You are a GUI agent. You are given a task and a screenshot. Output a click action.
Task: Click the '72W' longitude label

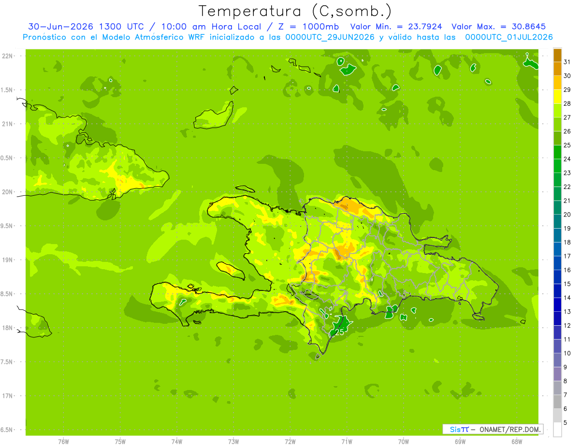point(290,442)
